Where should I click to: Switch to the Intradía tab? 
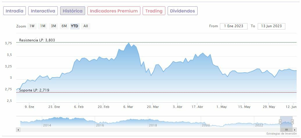[15, 11]
